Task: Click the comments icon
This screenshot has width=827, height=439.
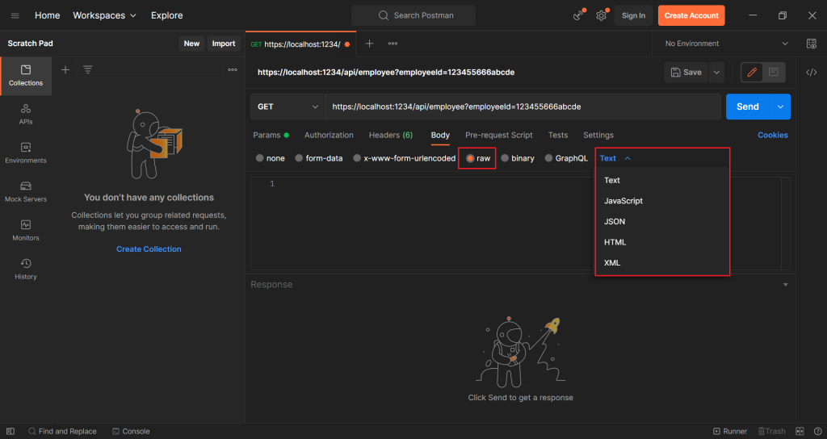Action: tap(774, 72)
